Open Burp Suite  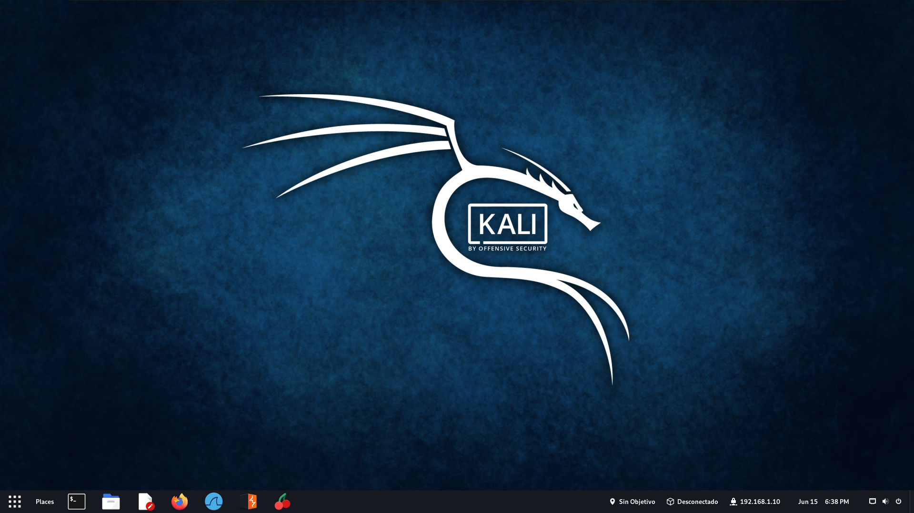click(x=249, y=502)
